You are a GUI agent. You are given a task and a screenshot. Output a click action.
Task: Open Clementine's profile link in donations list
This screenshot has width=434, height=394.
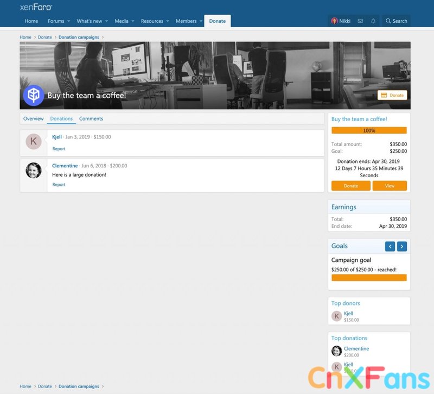65,166
